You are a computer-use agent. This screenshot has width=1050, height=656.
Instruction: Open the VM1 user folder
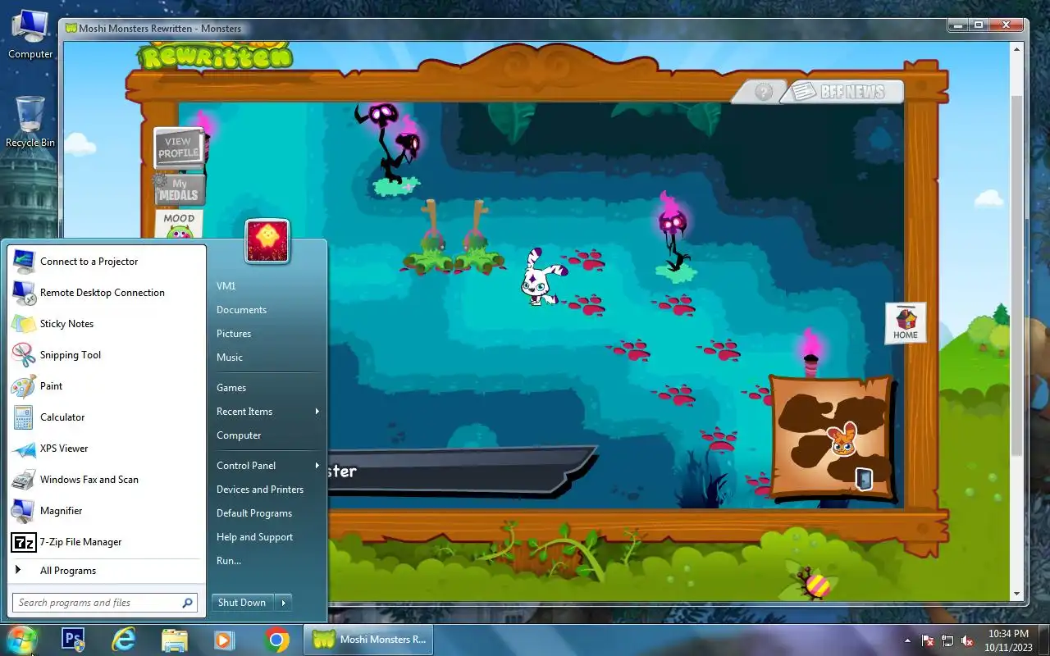click(267, 286)
